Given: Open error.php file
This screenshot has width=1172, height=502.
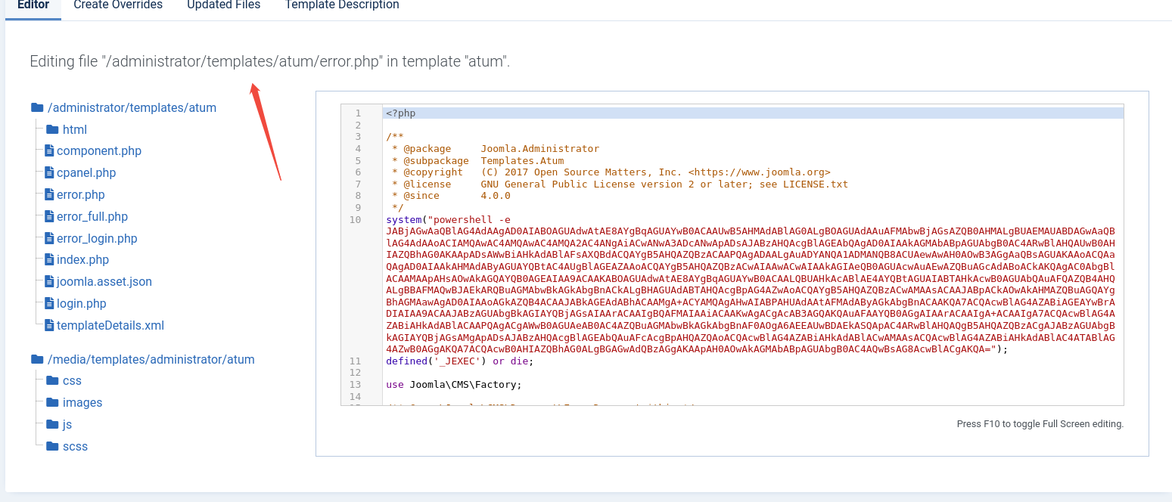Looking at the screenshot, I should [x=81, y=195].
